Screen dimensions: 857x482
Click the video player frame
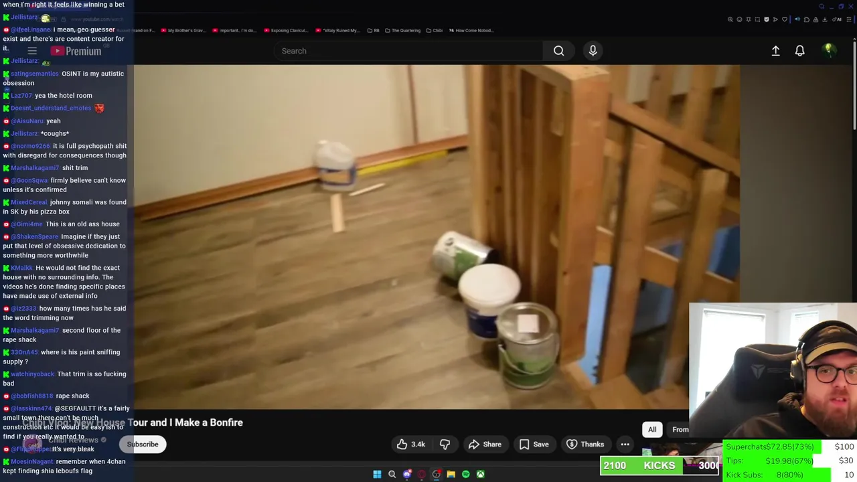pyautogui.click(x=437, y=237)
